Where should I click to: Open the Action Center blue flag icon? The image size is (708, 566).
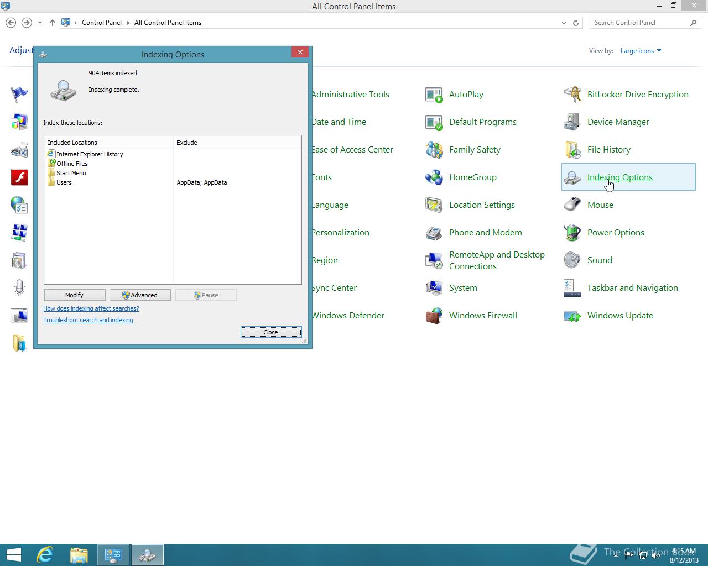(x=19, y=95)
